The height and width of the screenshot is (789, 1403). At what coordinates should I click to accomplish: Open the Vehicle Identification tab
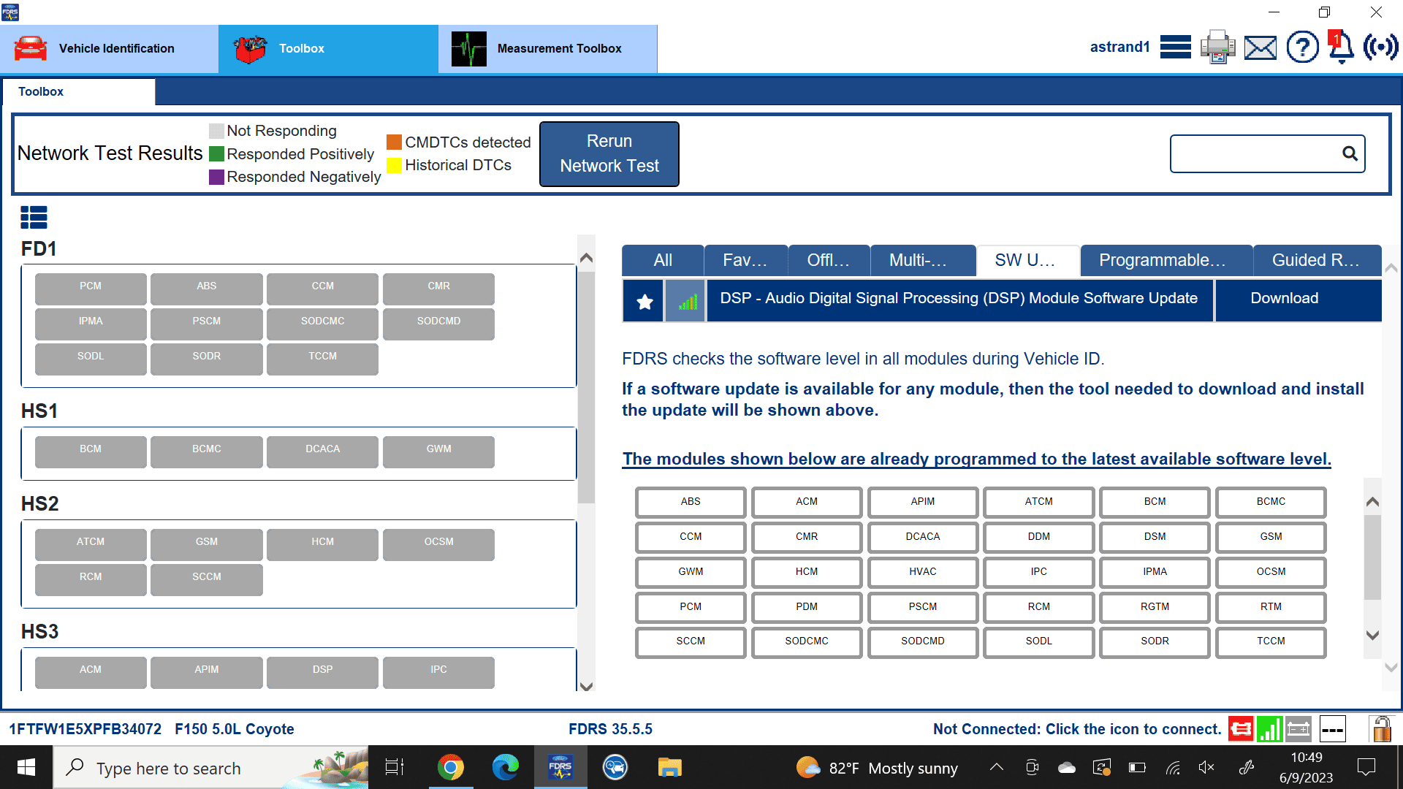110,48
